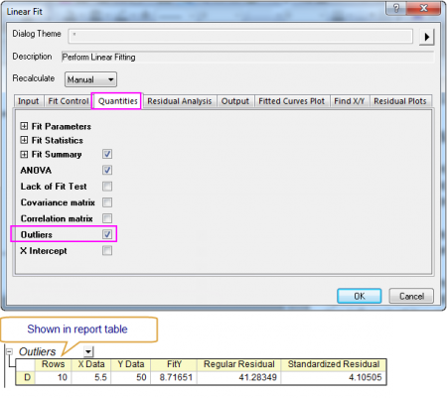Enable the Lack of Fit Test checkbox
Screen dimensions: 447x398
pyautogui.click(x=107, y=187)
